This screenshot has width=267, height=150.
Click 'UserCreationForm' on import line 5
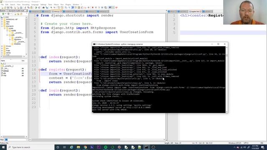click(136, 32)
